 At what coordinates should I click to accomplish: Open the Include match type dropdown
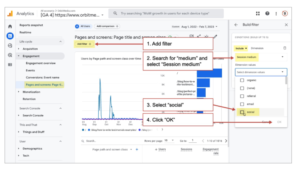click(241, 48)
